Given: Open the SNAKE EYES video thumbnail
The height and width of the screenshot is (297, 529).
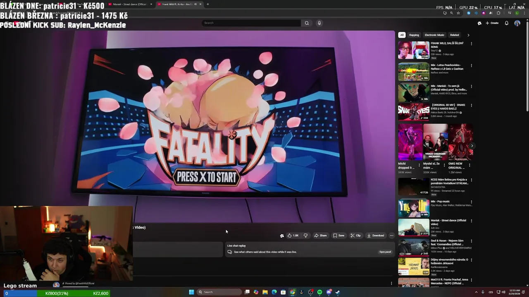Looking at the screenshot, I should [414, 112].
